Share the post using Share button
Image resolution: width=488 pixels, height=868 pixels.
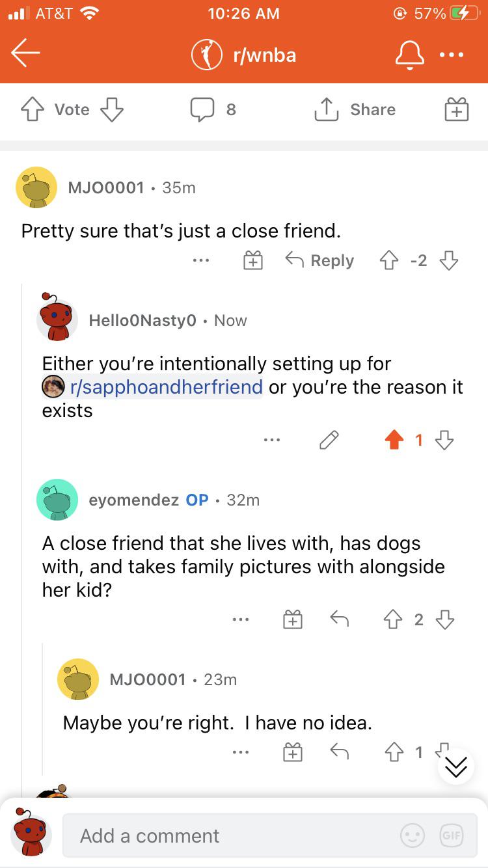(x=355, y=109)
